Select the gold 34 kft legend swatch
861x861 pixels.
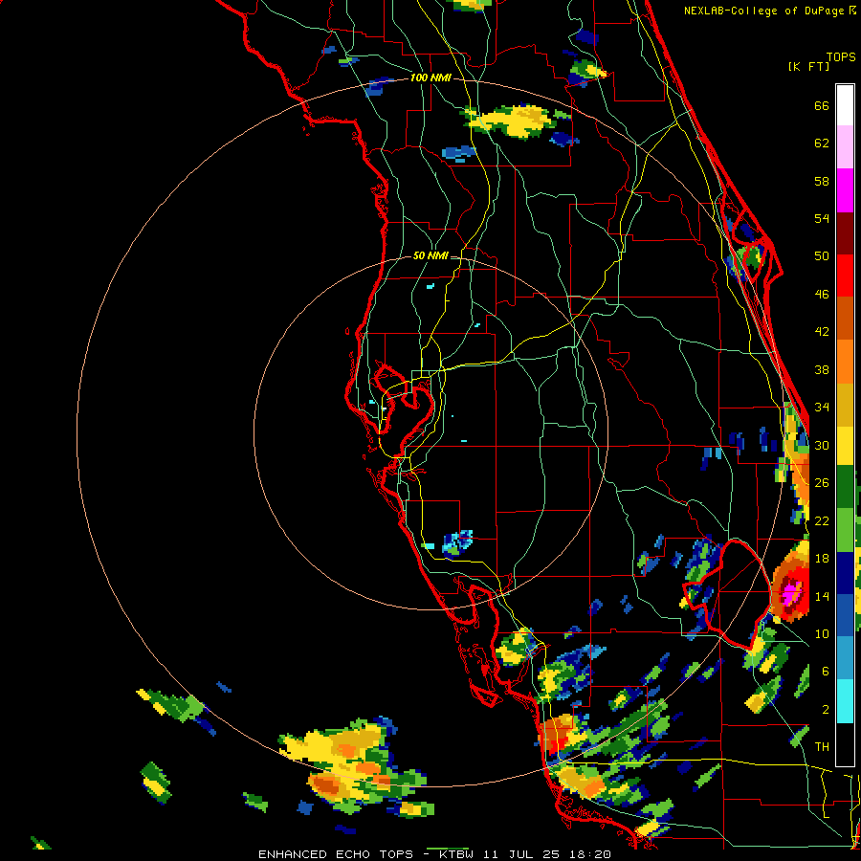(x=845, y=405)
